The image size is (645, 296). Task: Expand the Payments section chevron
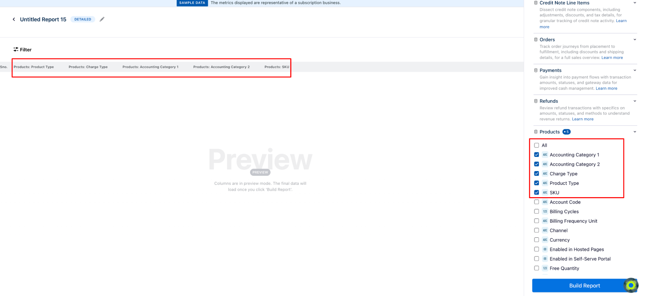635,70
